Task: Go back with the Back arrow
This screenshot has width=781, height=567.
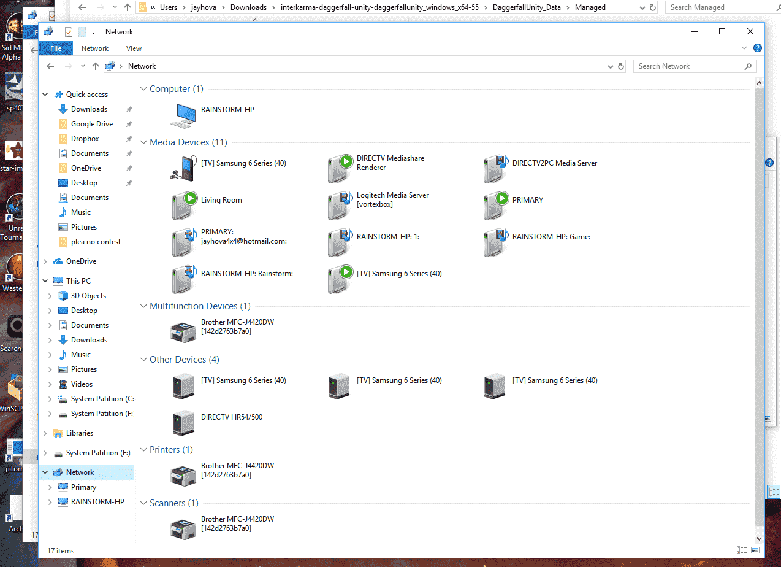Action: [x=50, y=66]
